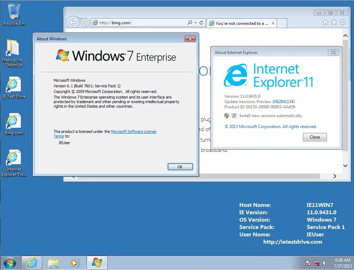Maximize the Internet Explorer window
This screenshot has height=270, width=354.
pos(330,13)
